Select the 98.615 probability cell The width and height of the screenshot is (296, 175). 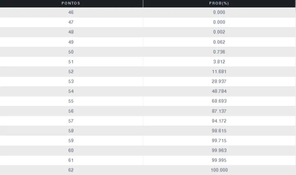tap(219, 130)
